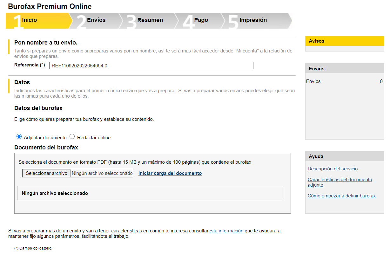This screenshot has width=390, height=254.
Task: Click the bold 'Ningún archivo seleccionado' status box
Action: coord(151,193)
